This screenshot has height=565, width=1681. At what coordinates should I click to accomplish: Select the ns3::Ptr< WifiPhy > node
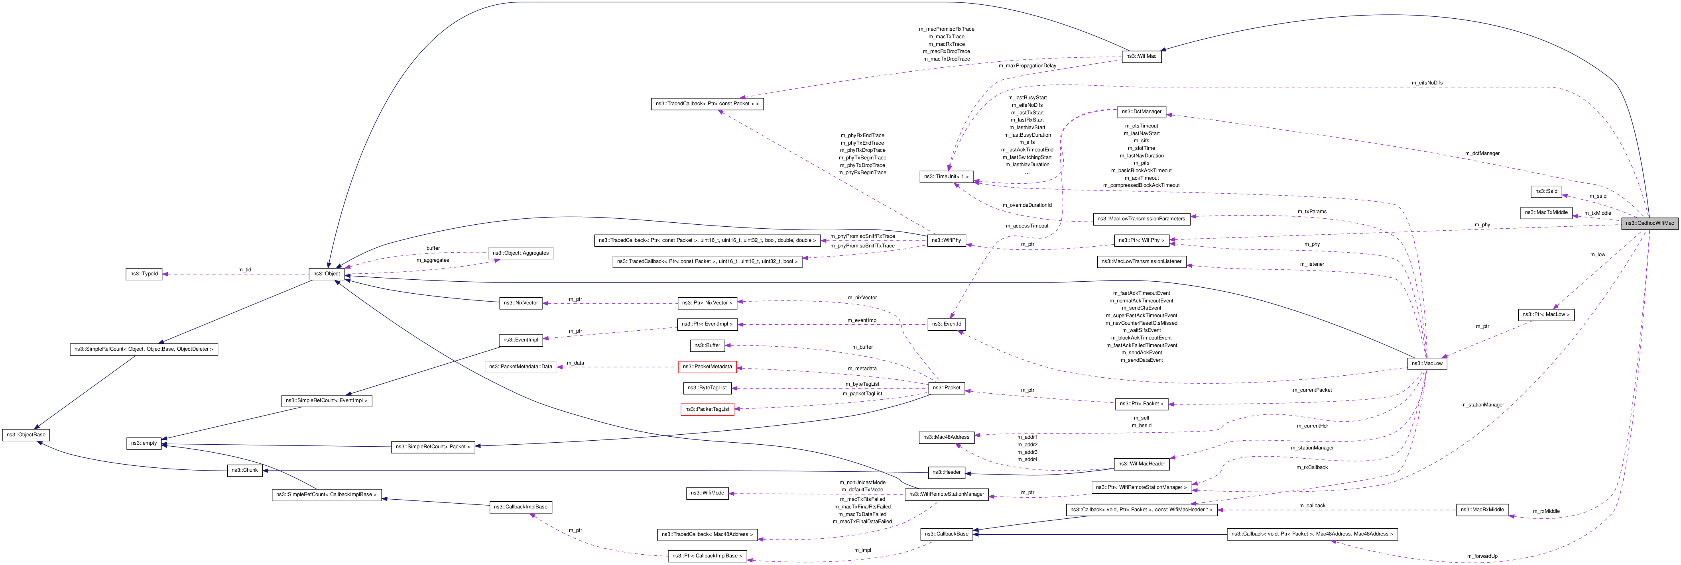pos(1141,240)
